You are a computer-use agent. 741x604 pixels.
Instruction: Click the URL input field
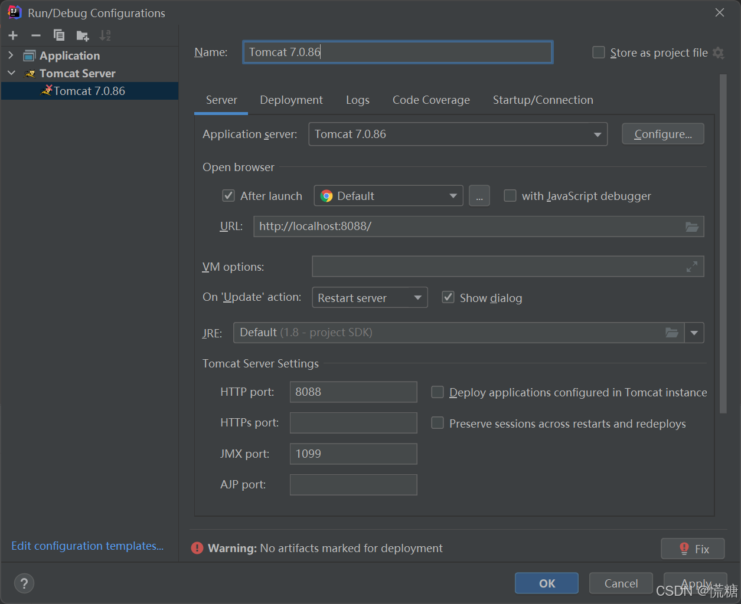click(x=479, y=226)
